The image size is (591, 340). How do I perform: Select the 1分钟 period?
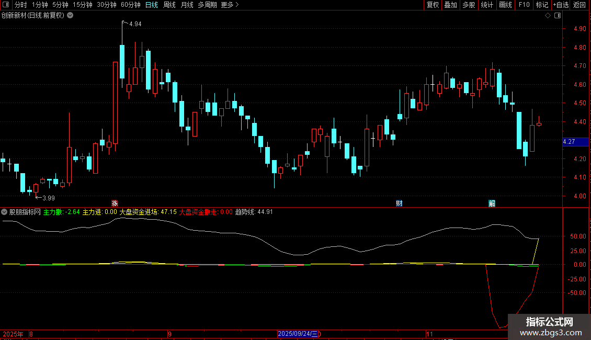point(40,5)
